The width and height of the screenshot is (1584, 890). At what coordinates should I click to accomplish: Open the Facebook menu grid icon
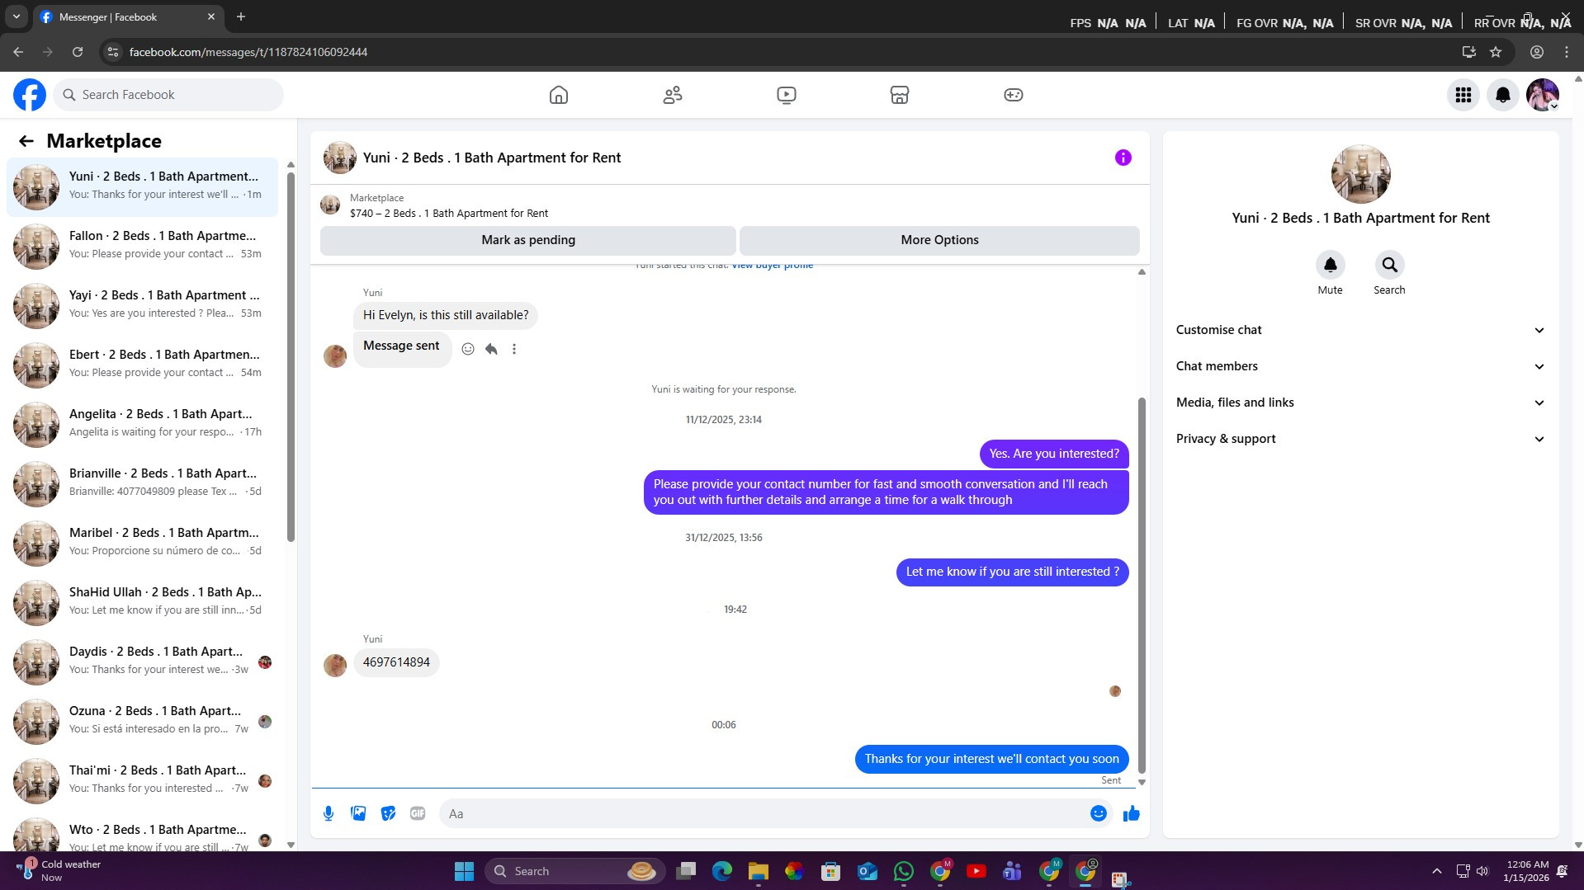pos(1463,95)
